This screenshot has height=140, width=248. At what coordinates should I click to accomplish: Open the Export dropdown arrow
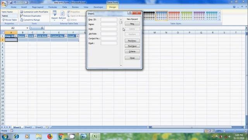pyautogui.click(x=55, y=20)
